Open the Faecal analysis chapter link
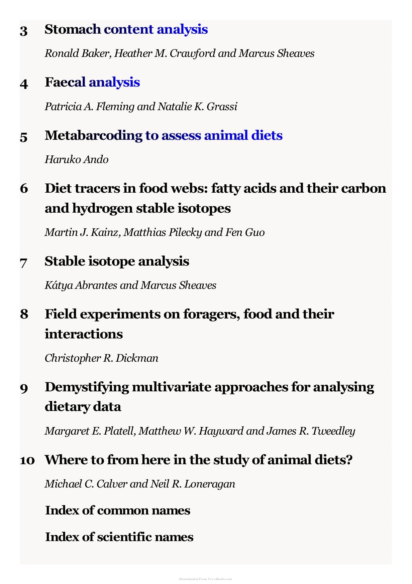Screen dimensions: 412x584 click(x=92, y=83)
